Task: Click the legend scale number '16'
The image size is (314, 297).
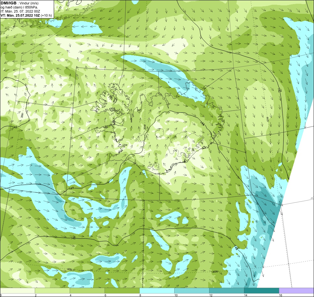Action: click(x=280, y=295)
